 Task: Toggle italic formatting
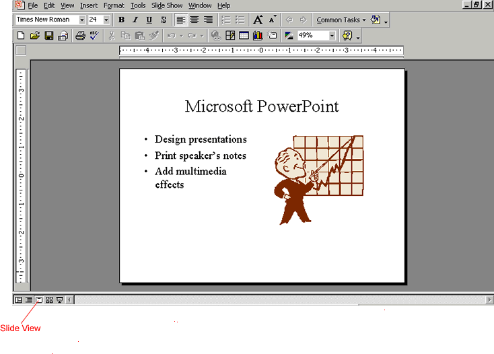click(x=135, y=20)
